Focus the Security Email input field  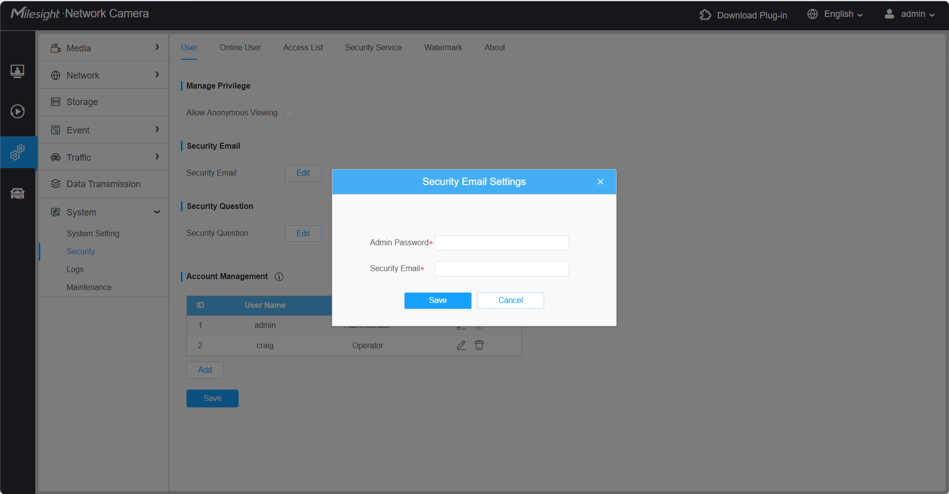502,269
